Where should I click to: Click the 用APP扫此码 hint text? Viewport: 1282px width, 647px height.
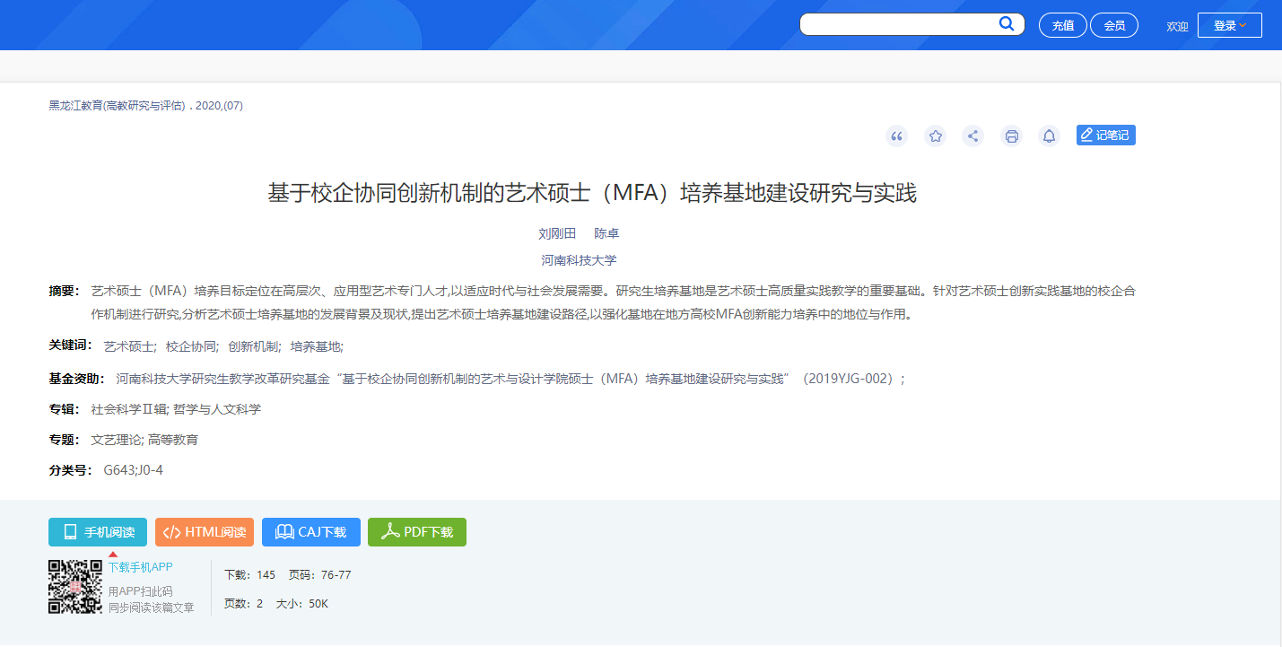[x=141, y=591]
